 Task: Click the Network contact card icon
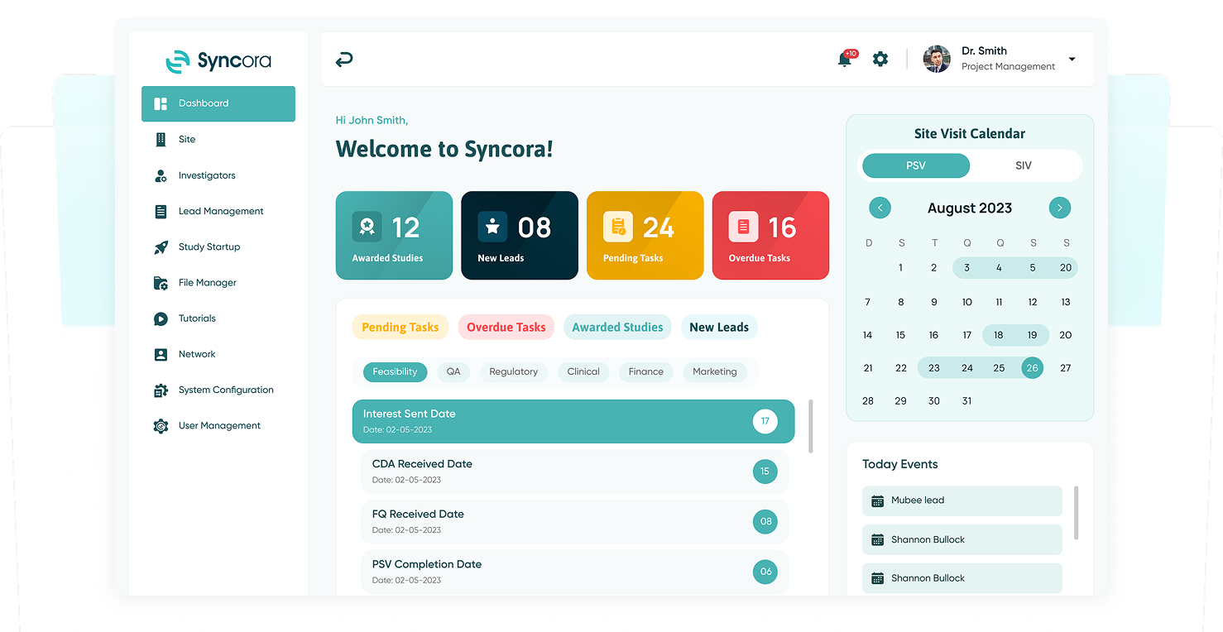point(161,354)
